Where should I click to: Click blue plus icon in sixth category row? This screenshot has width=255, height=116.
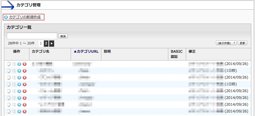point(19,98)
